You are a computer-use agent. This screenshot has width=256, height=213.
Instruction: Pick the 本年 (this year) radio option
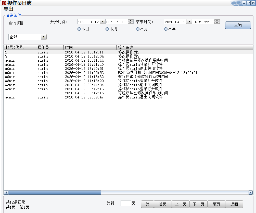[x=166, y=29]
